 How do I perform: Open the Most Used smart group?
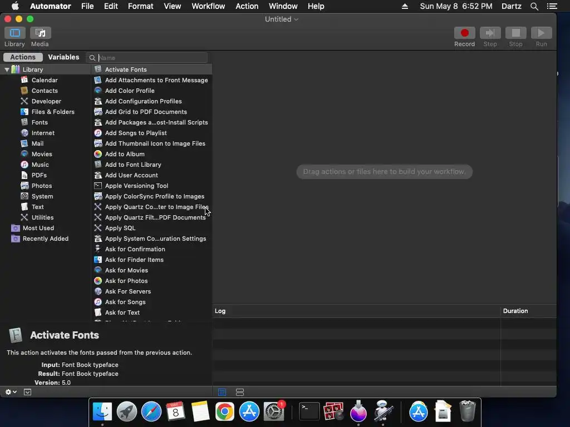click(38, 227)
